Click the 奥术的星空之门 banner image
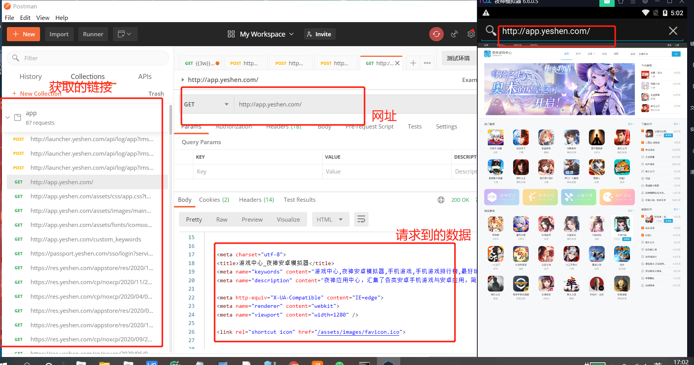694x365 pixels. [559, 89]
